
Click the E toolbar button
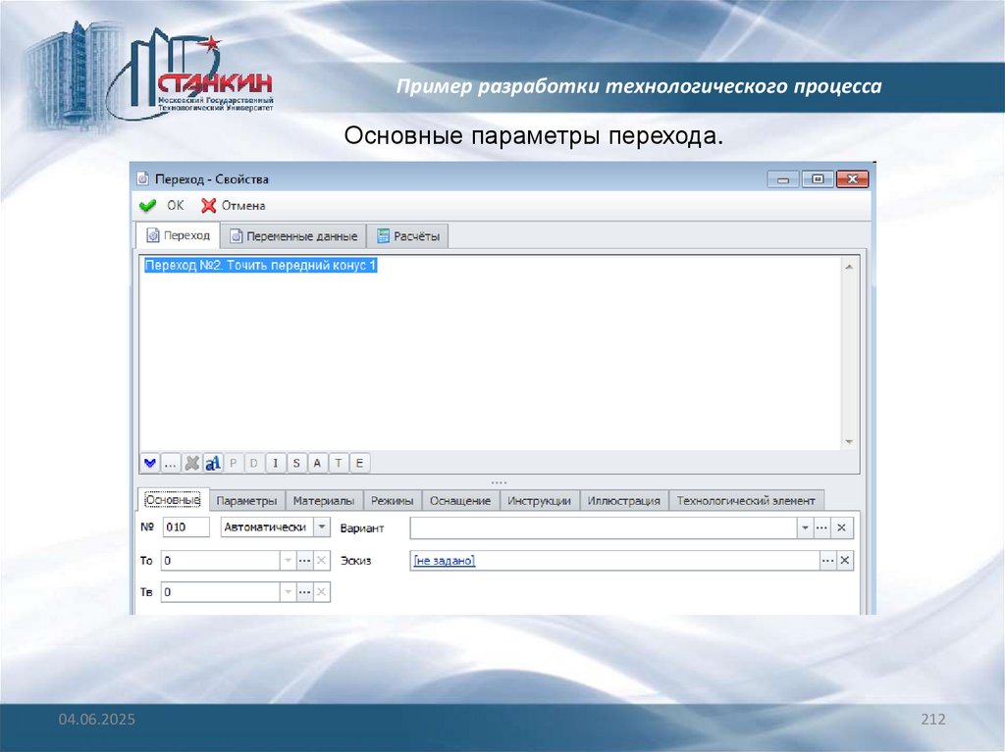pos(359,463)
